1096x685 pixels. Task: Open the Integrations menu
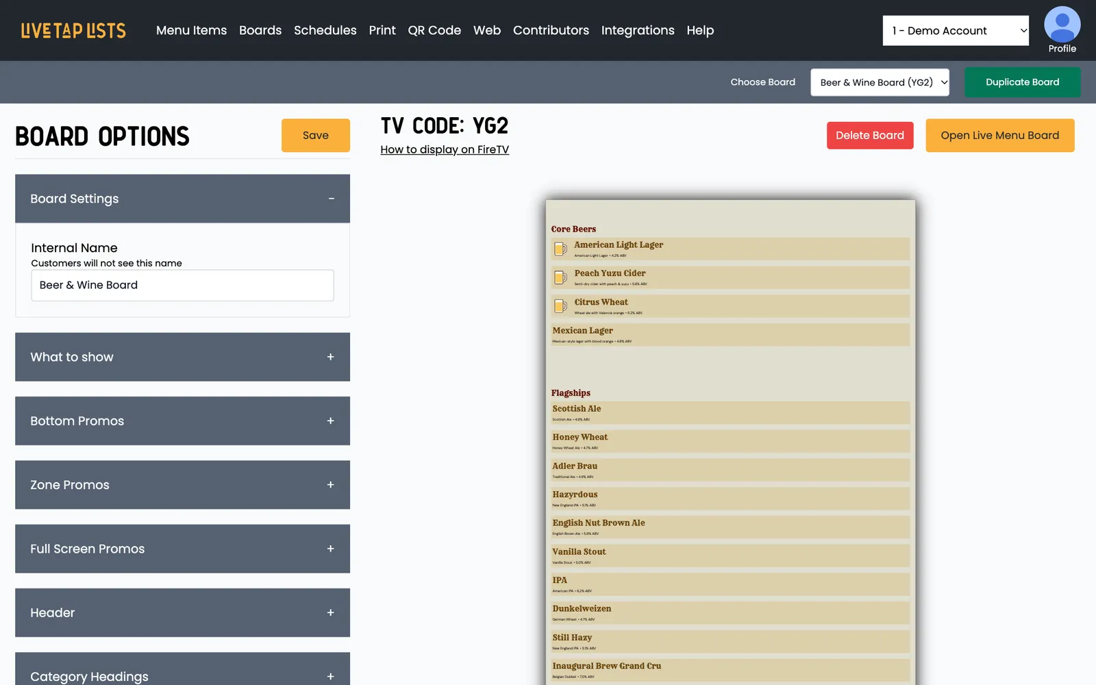(x=638, y=30)
